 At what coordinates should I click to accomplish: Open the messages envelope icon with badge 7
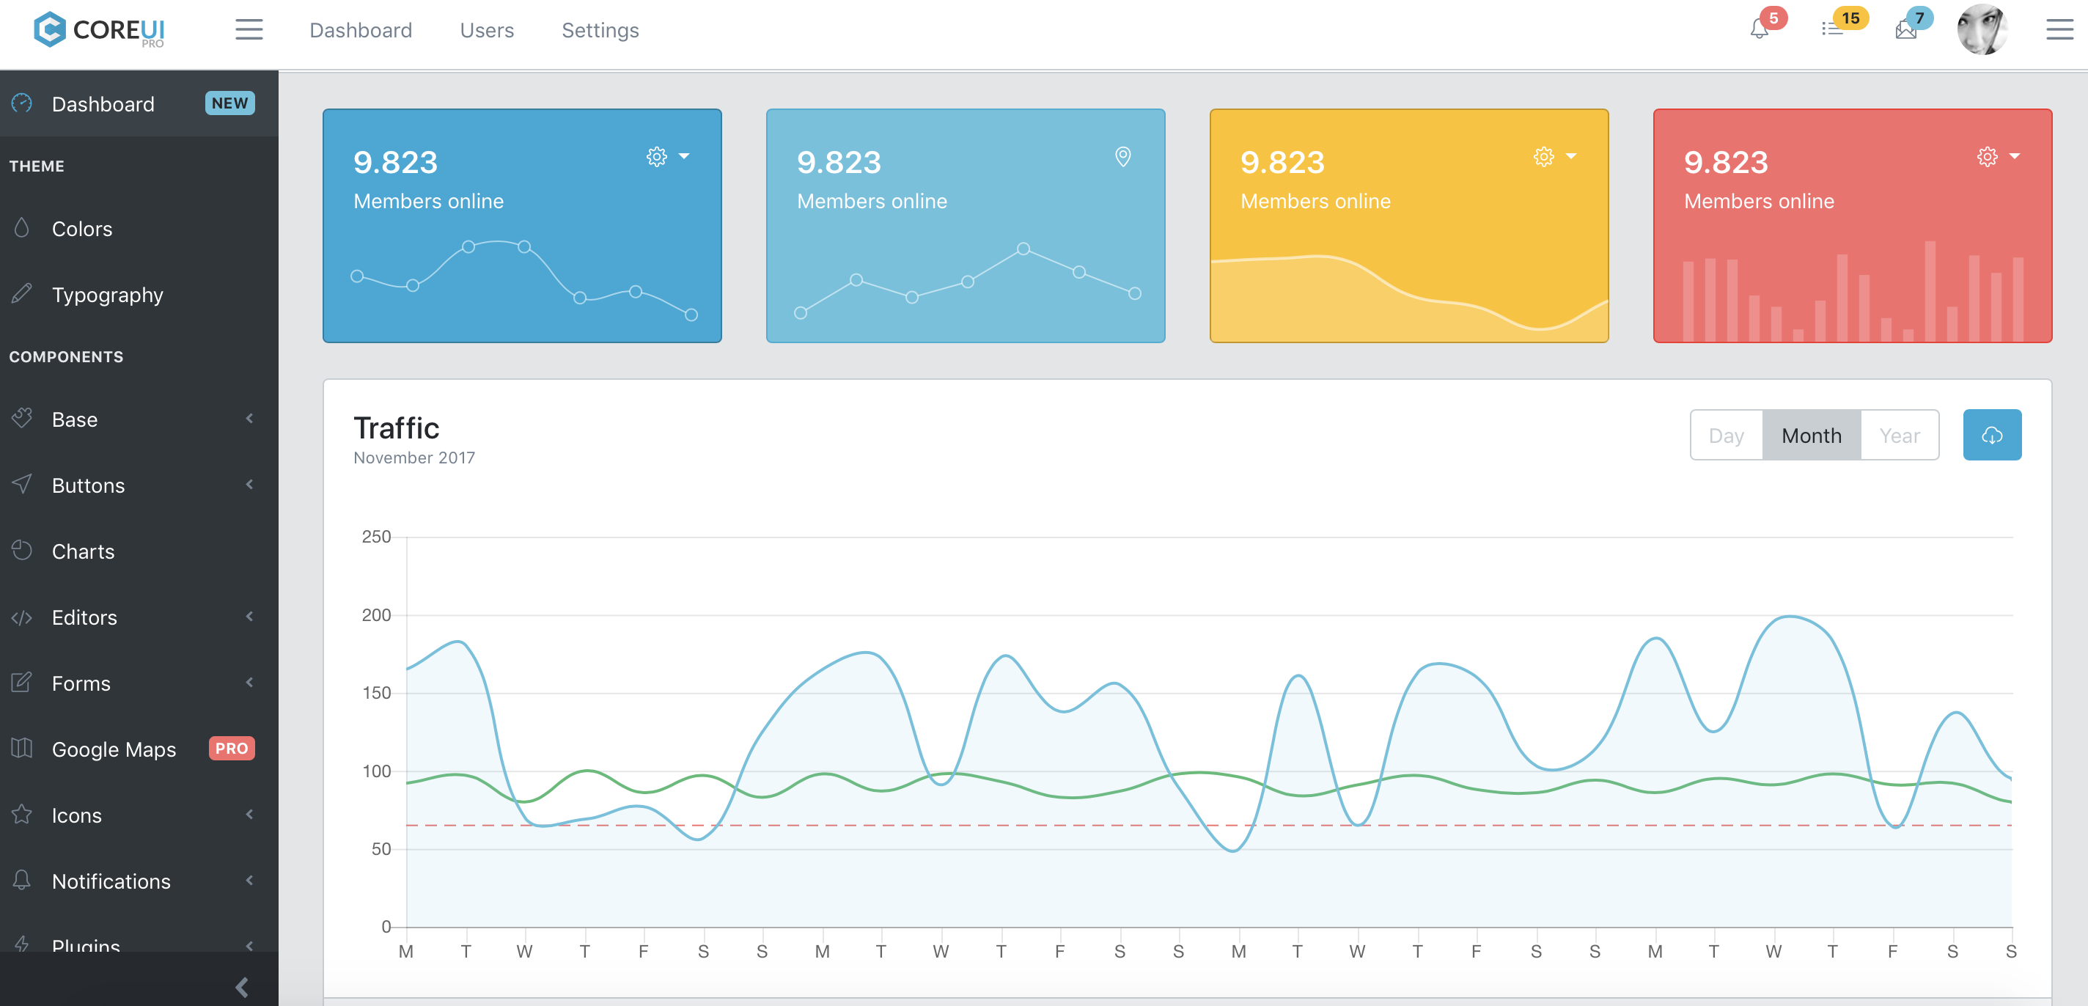[x=1905, y=30]
